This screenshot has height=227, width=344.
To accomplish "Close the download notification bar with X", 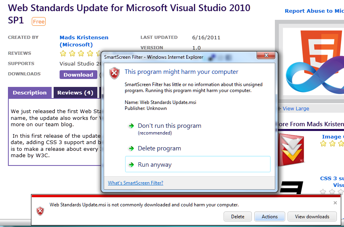I will pos(335,203).
